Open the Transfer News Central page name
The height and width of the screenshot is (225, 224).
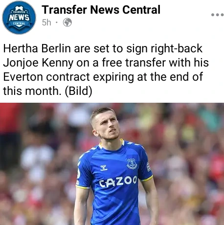pyautogui.click(x=101, y=10)
